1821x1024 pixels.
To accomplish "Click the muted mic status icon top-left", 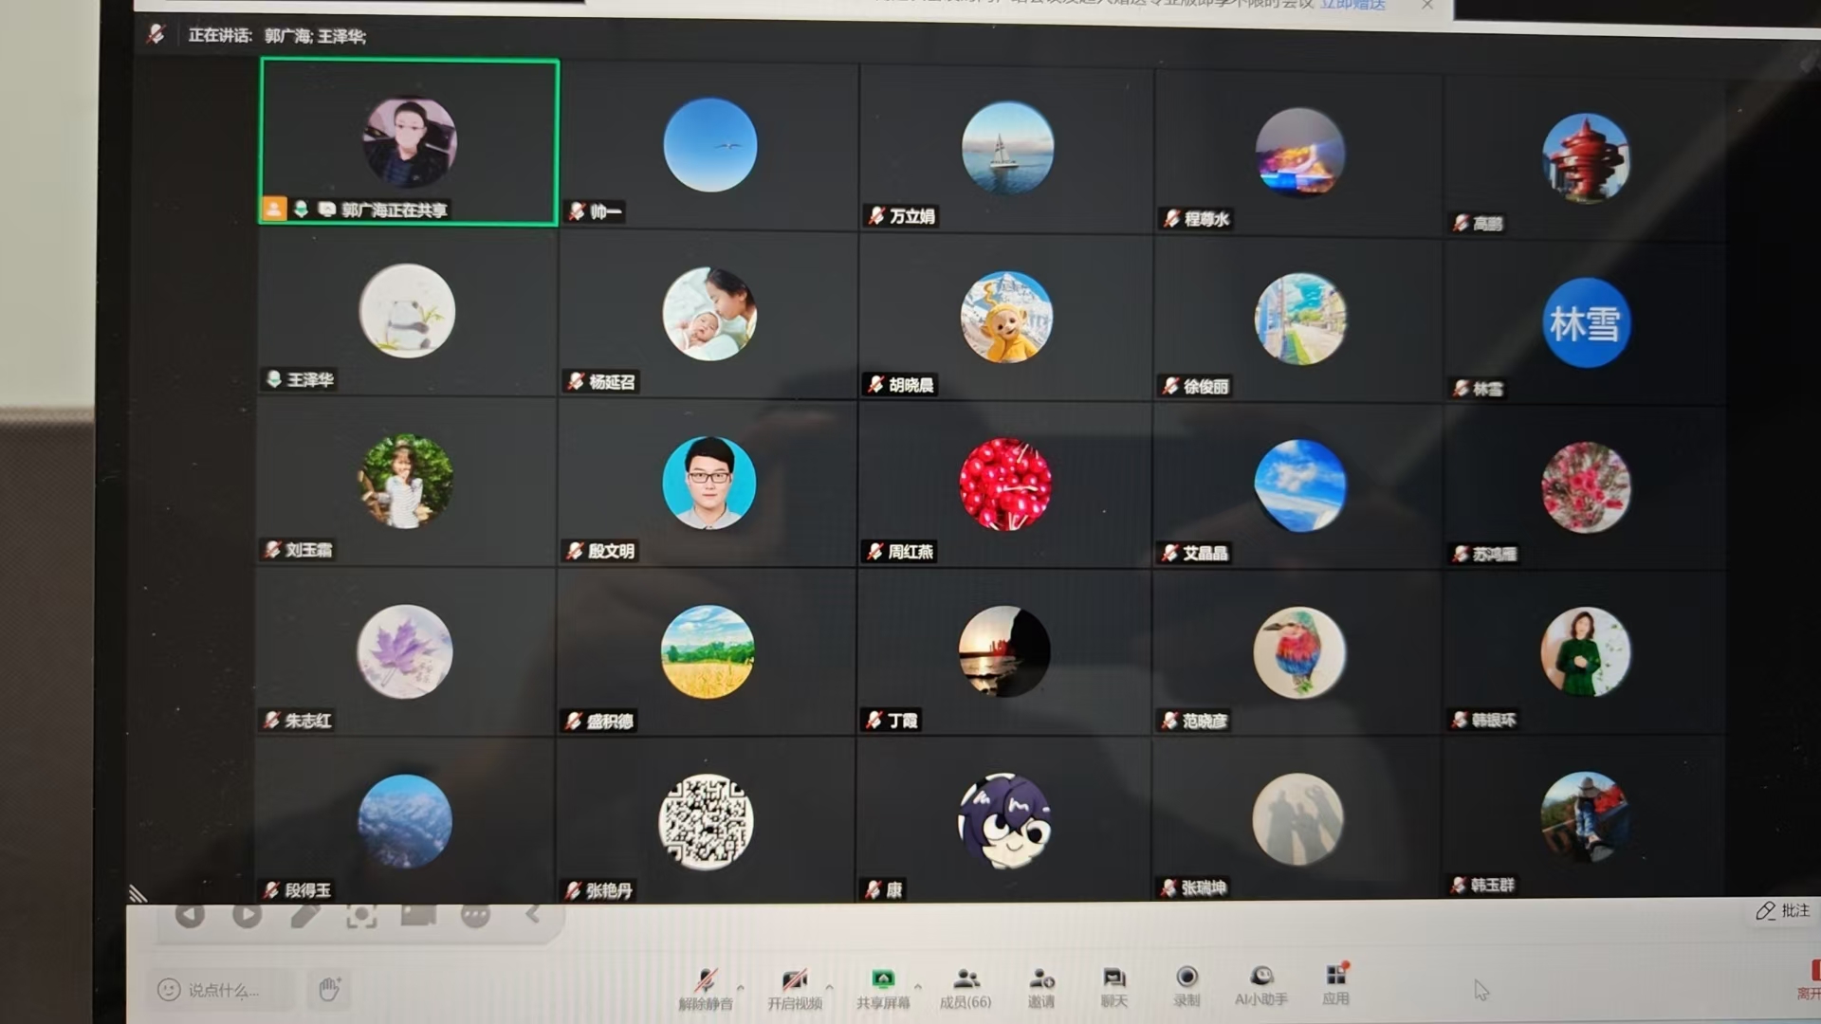I will tap(156, 35).
